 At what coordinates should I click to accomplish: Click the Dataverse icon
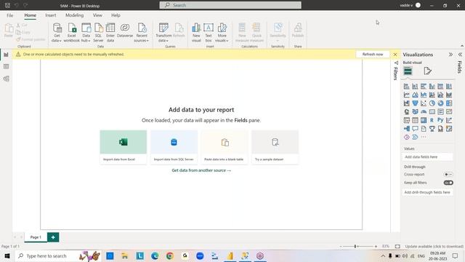click(x=125, y=31)
